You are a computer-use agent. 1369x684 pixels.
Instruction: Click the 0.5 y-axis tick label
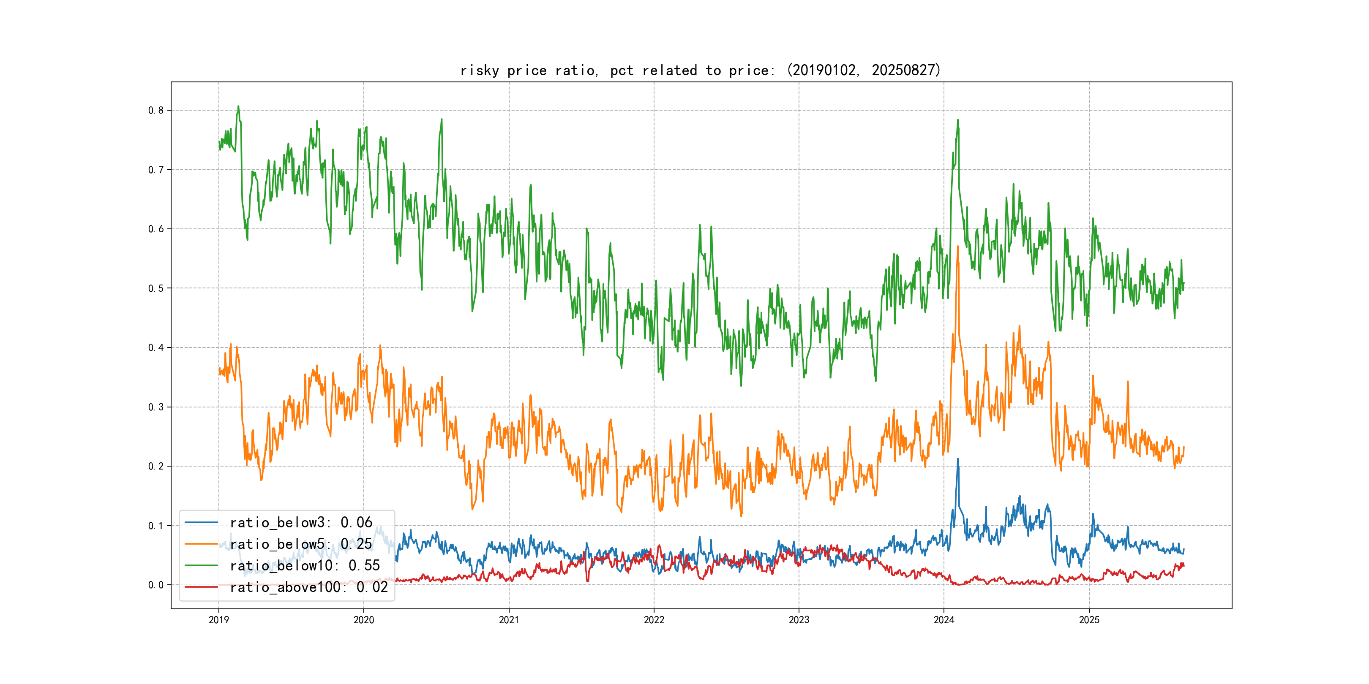156,288
